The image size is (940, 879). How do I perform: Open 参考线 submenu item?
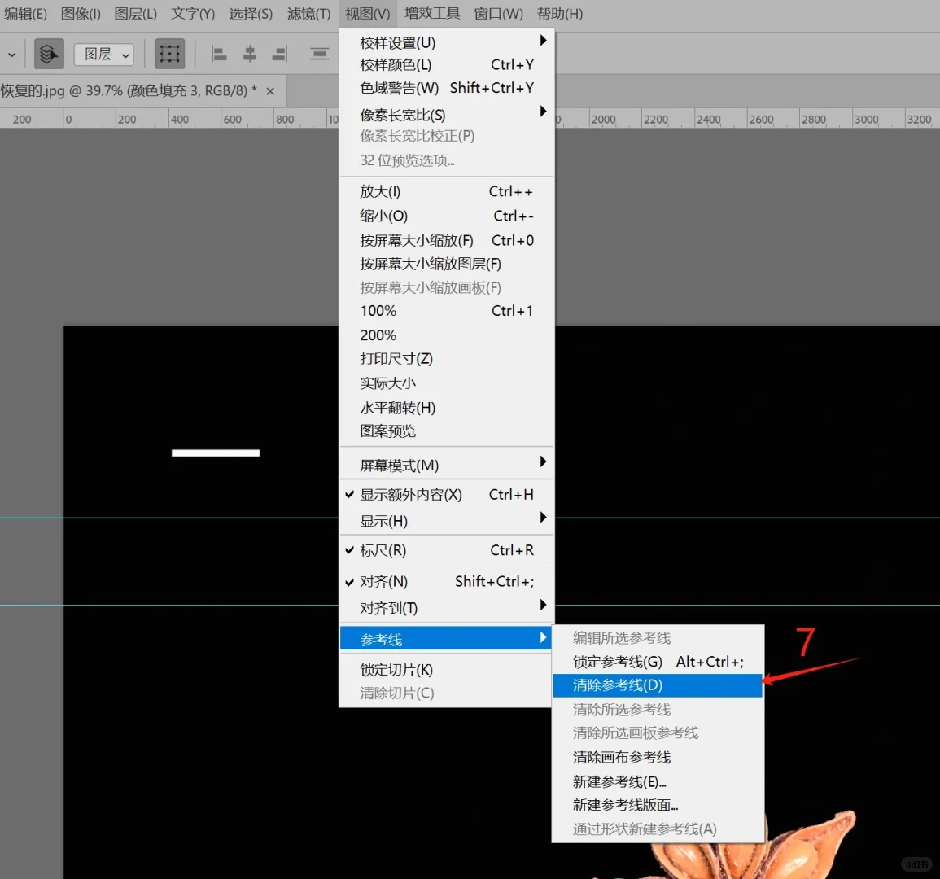click(445, 639)
